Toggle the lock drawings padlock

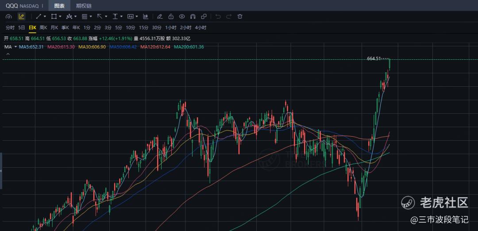pyautogui.click(x=171, y=16)
